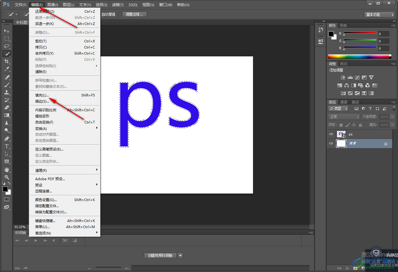Select the Dodge tool
This screenshot has width=398, height=272.
point(7,130)
